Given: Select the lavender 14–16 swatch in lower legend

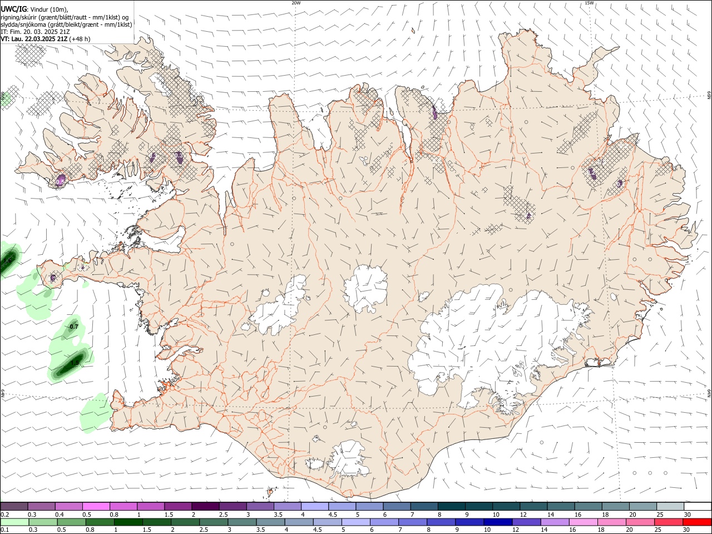Looking at the screenshot, I should [x=554, y=522].
